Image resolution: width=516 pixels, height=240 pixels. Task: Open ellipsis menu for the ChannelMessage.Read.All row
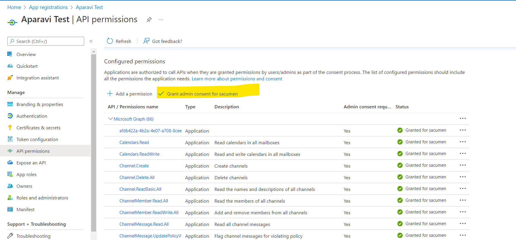coord(463,223)
